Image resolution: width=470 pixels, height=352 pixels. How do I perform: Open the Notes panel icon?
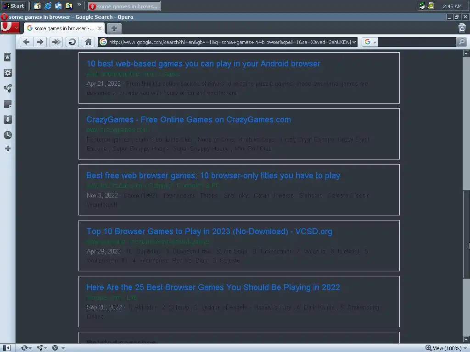point(7,104)
